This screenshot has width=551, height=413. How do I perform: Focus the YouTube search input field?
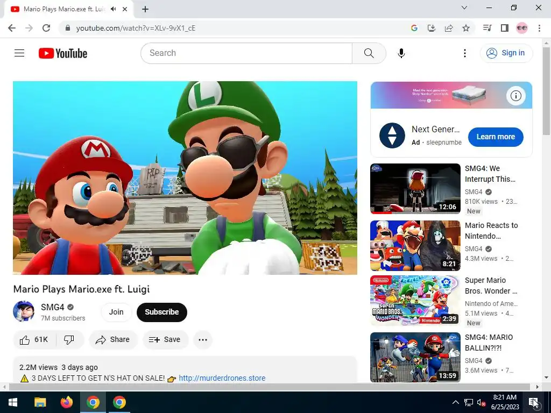pyautogui.click(x=246, y=53)
